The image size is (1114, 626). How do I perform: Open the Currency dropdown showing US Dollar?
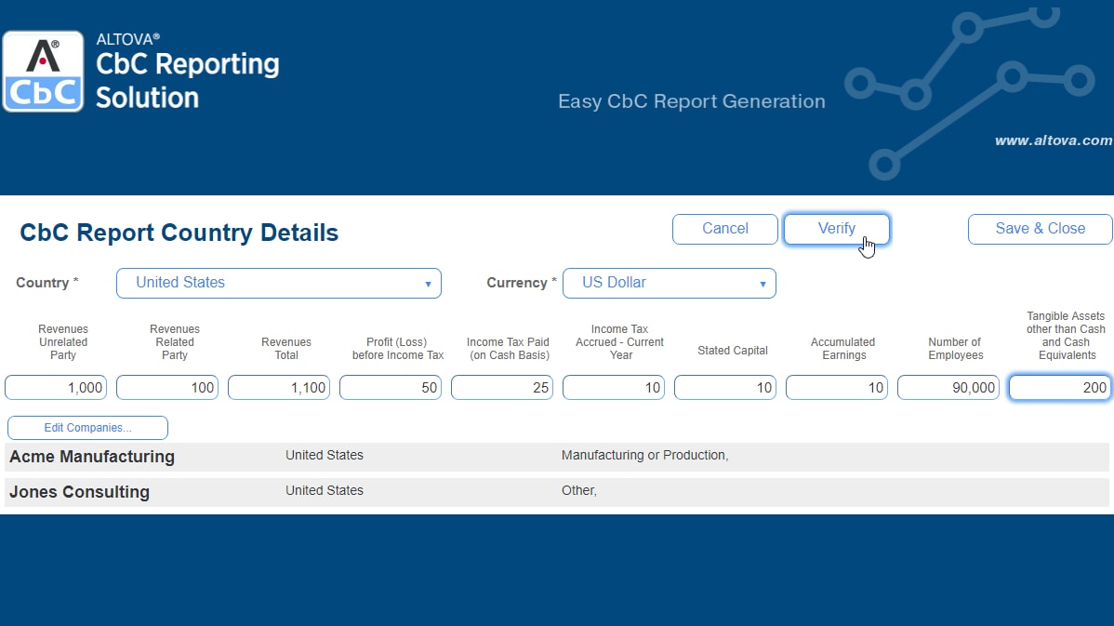point(670,283)
